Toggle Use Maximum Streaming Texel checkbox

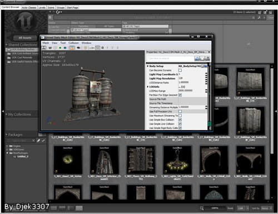coord(180,116)
